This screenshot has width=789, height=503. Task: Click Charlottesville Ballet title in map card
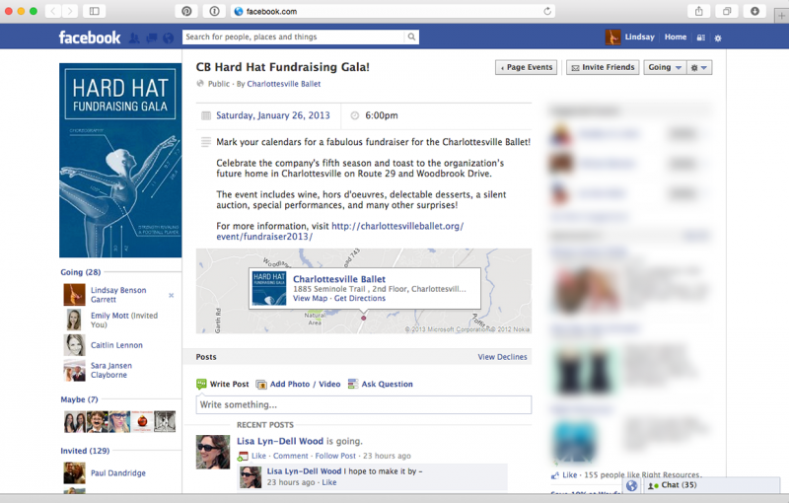point(339,279)
